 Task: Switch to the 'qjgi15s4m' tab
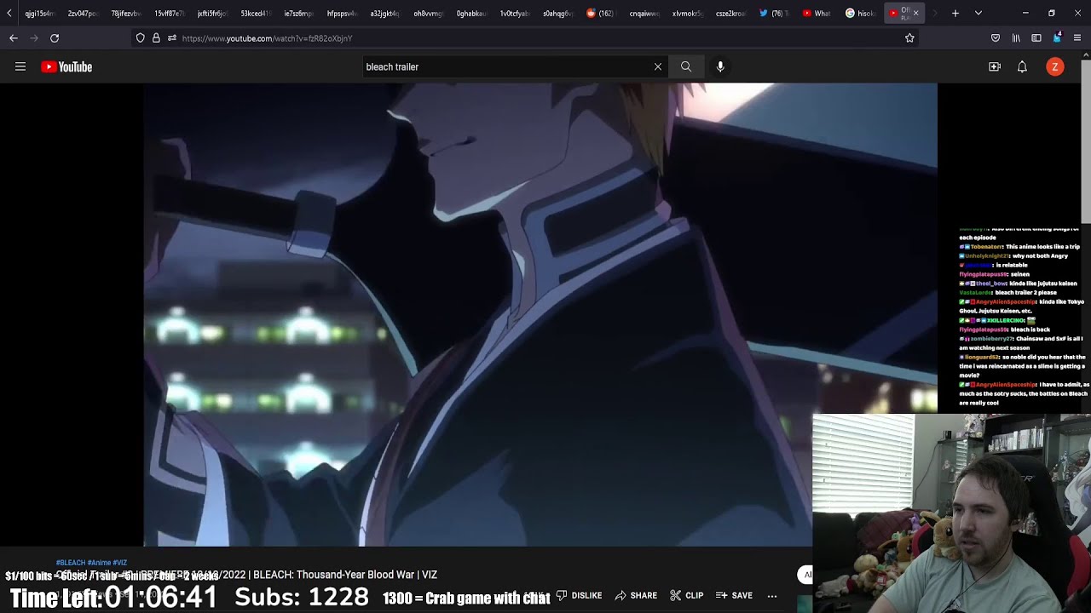(38, 14)
